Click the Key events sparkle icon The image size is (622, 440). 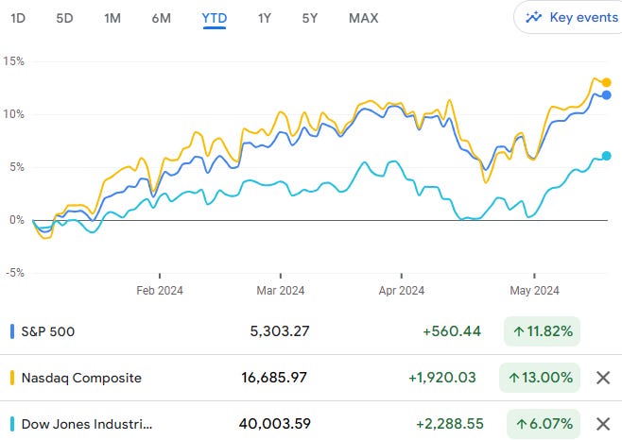click(x=533, y=17)
